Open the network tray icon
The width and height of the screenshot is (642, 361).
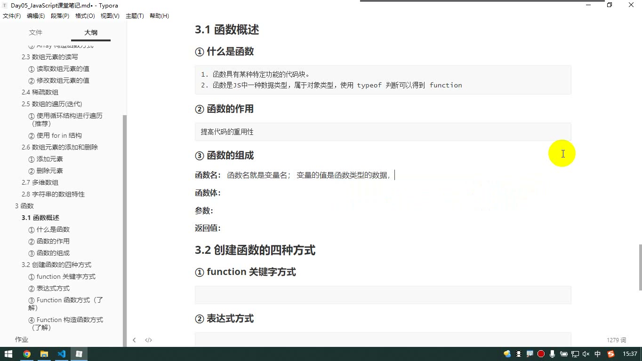[x=575, y=354]
